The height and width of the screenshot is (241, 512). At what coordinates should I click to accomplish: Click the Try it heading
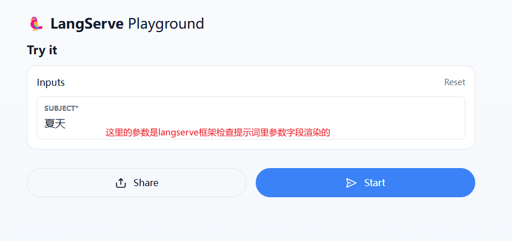coord(42,50)
